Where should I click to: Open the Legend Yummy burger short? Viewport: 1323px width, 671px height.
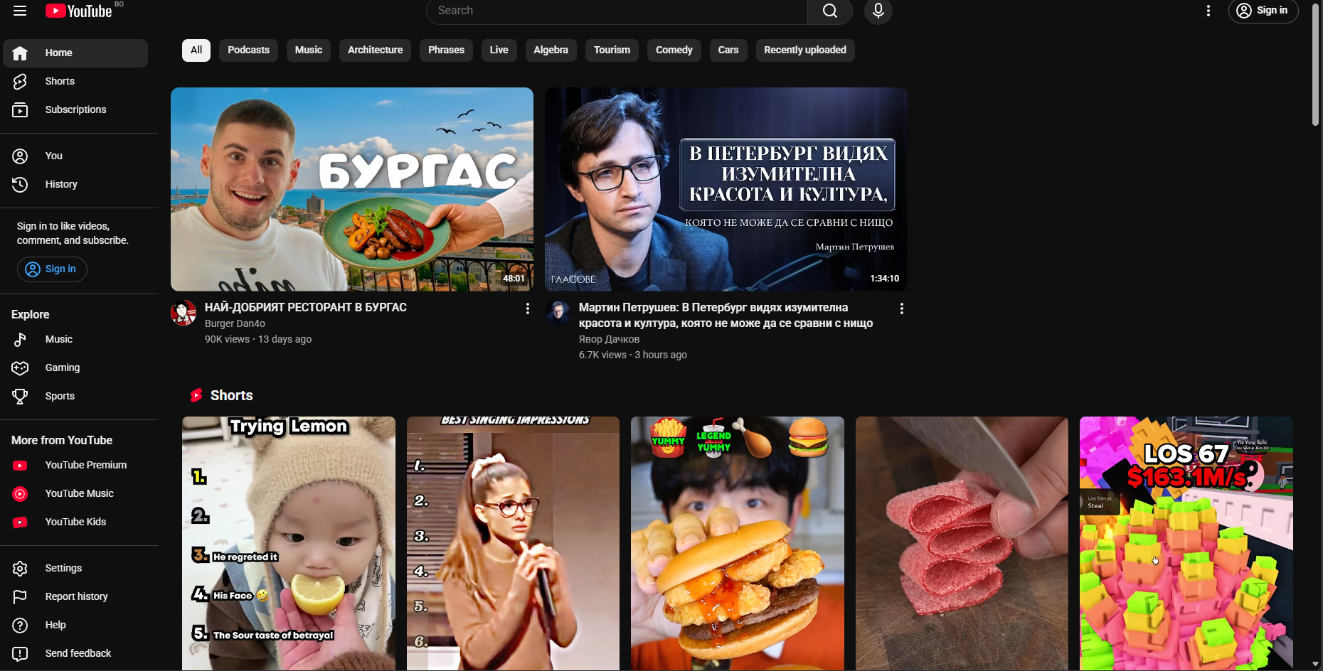point(738,544)
